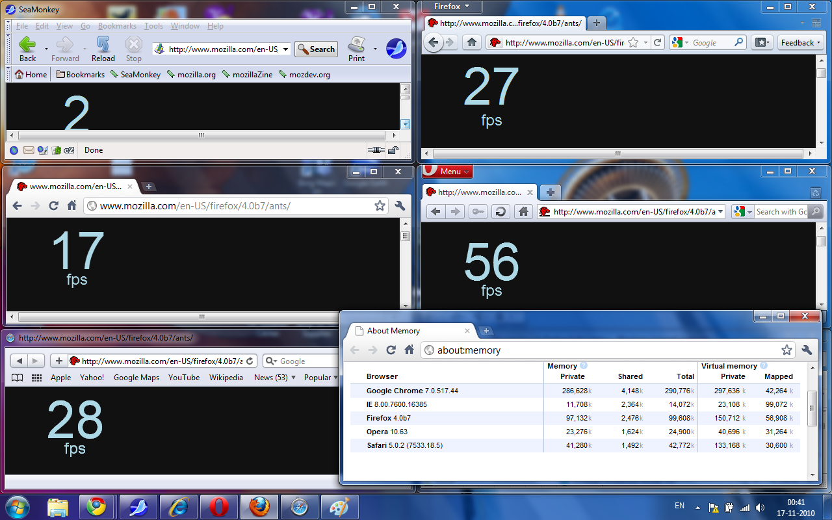Click the volume icon in system tray
This screenshot has height=520, width=832.
[760, 508]
